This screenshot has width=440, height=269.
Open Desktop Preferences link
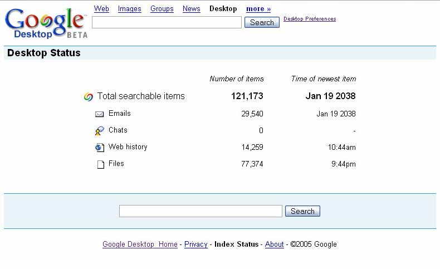tap(310, 19)
